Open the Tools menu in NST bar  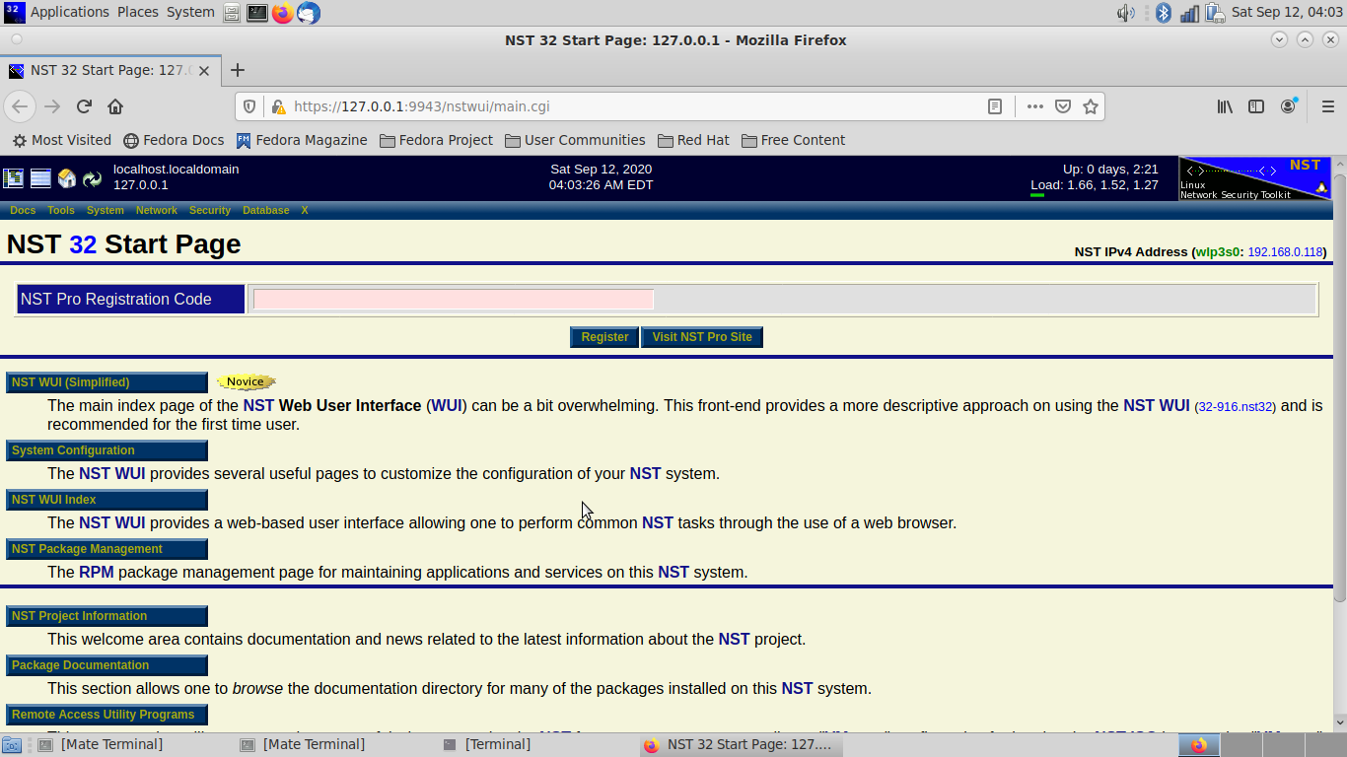pyautogui.click(x=61, y=210)
